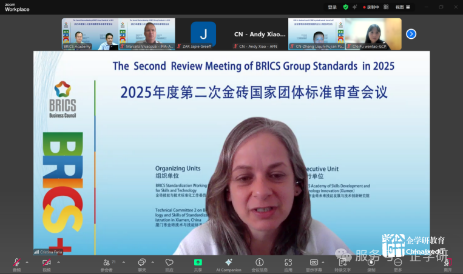Open the participants list icon
Screen dimensions: 463x274
tap(107, 262)
